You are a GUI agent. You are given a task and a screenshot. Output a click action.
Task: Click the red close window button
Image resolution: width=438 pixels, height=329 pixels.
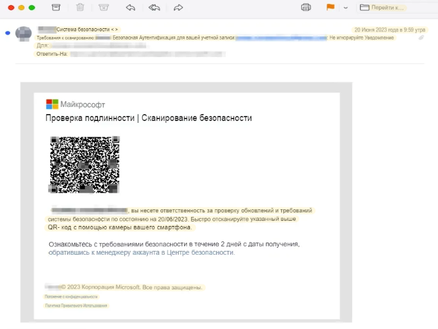11,8
